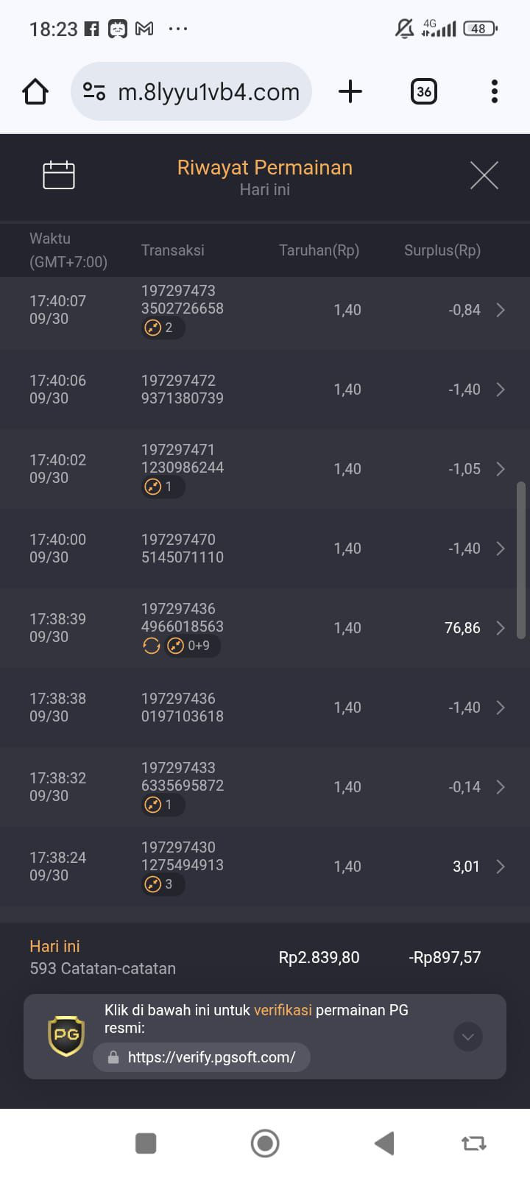This screenshot has height=1178, width=530.
Task: Collapse the PG verification banner with chevron
Action: click(x=468, y=1037)
